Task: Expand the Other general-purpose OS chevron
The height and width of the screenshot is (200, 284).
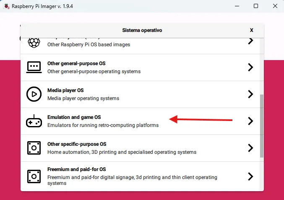Action: click(250, 67)
